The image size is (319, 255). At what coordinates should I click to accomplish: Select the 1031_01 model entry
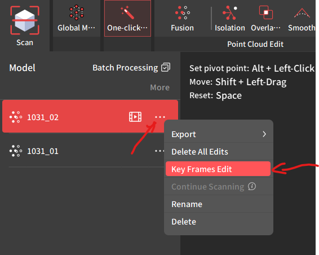point(86,151)
